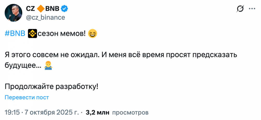261x120 pixels.
Task: Open the #BNB hashtag link
Action: point(15,34)
